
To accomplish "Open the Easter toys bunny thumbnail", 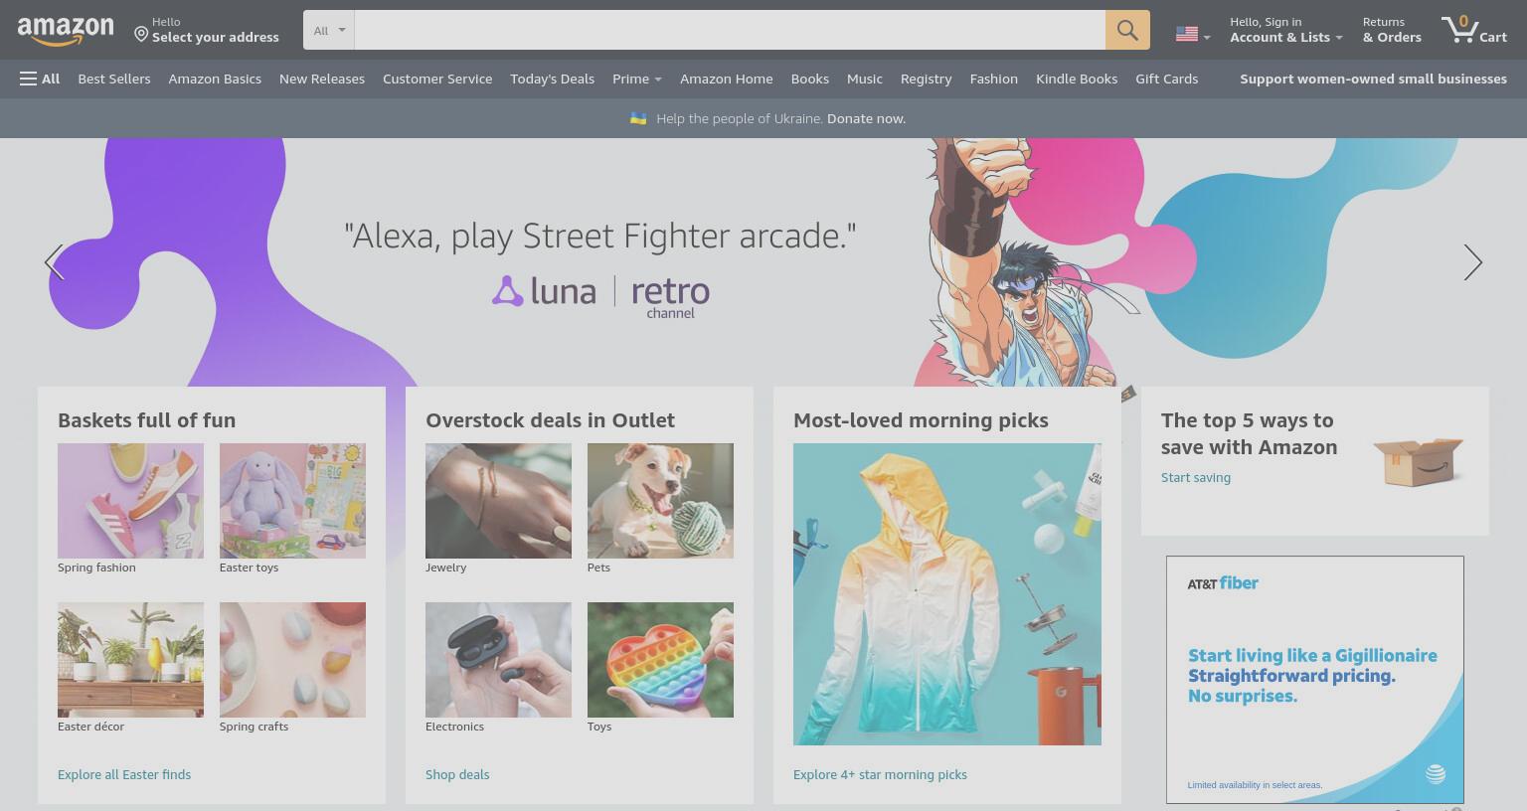I will click(x=292, y=501).
